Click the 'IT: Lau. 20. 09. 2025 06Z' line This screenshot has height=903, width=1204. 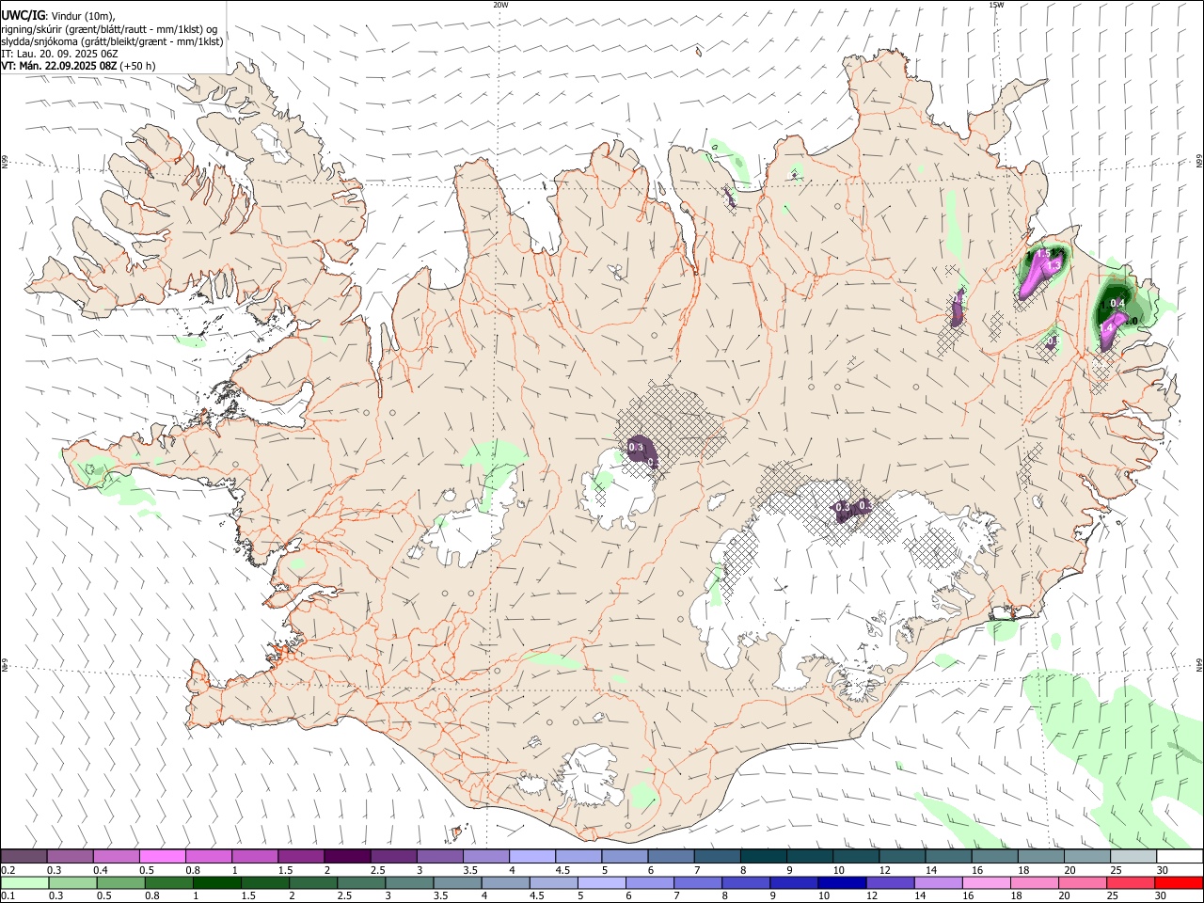59,54
